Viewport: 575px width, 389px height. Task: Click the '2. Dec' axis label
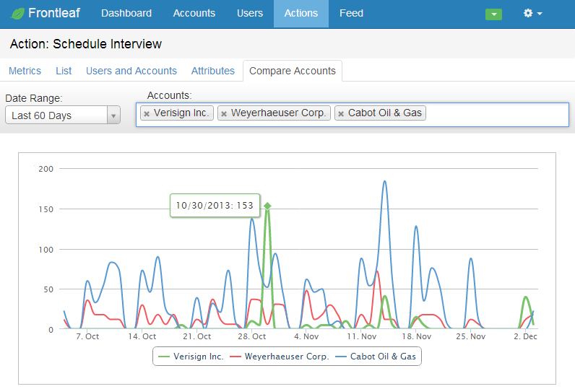tap(525, 336)
